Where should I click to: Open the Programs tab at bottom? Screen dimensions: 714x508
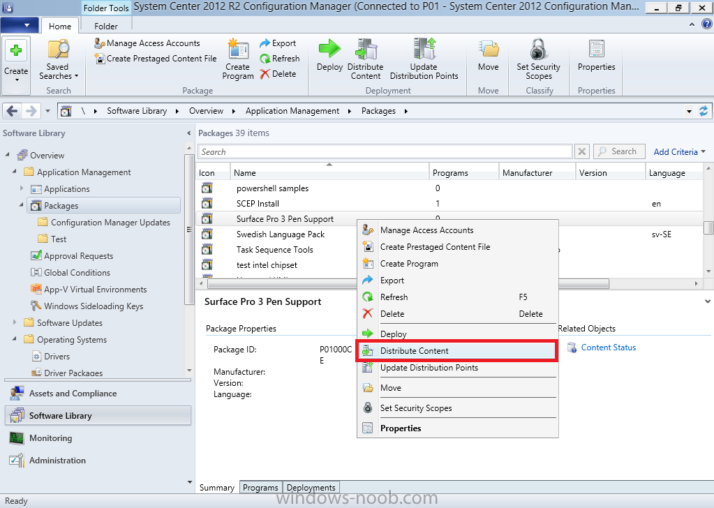260,488
